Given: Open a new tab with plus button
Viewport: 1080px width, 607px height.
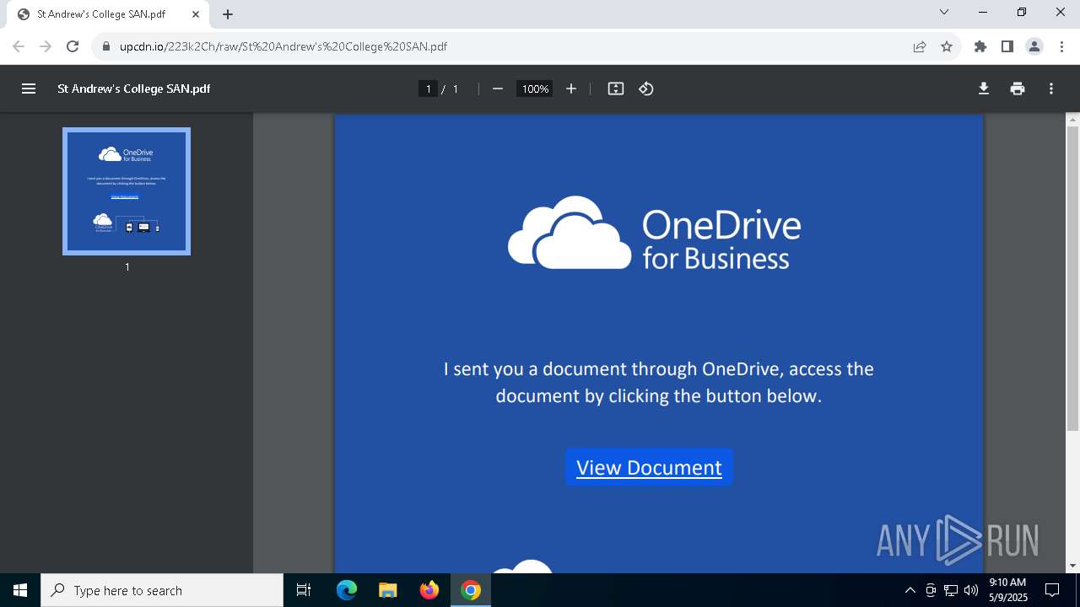Looking at the screenshot, I should click(228, 14).
